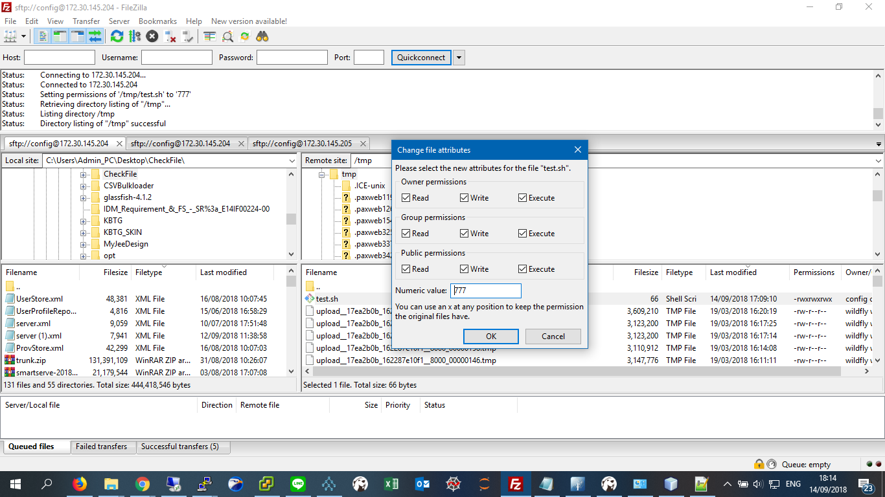
Task: Click the encryption lock icon in the status bar
Action: tap(759, 464)
